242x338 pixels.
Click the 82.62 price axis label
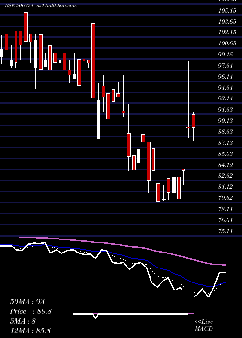tap(226, 175)
